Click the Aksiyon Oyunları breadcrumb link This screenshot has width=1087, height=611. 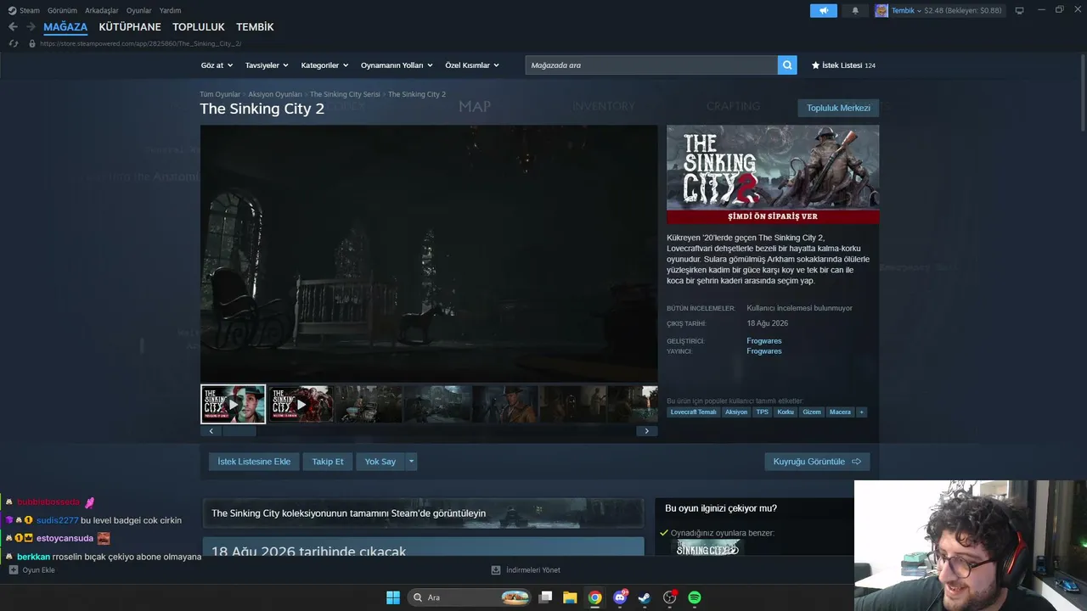pos(275,94)
